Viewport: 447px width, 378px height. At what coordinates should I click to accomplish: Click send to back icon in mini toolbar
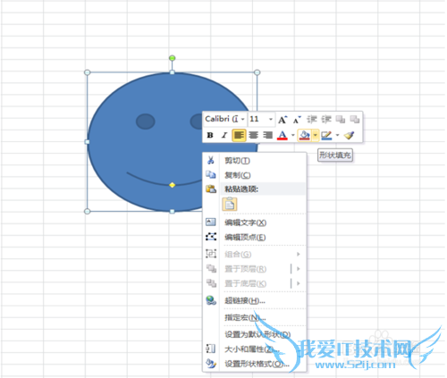[355, 120]
